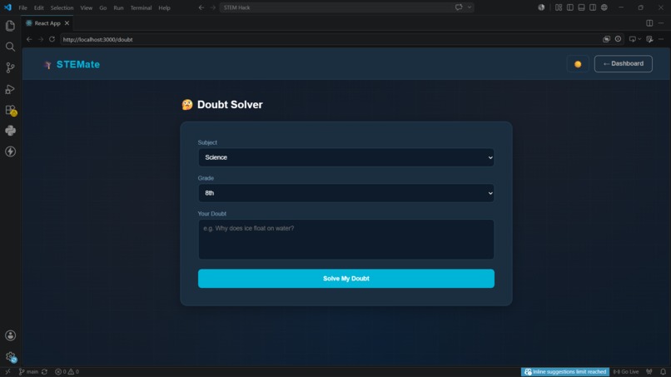Toggle primary side bar visibility
This screenshot has height=377, width=671.
pos(570,7)
